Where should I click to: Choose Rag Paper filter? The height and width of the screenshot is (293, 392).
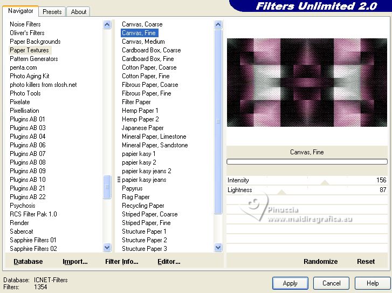pos(136,197)
